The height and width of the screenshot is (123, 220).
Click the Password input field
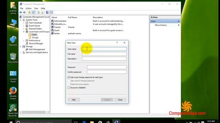pos(107,67)
